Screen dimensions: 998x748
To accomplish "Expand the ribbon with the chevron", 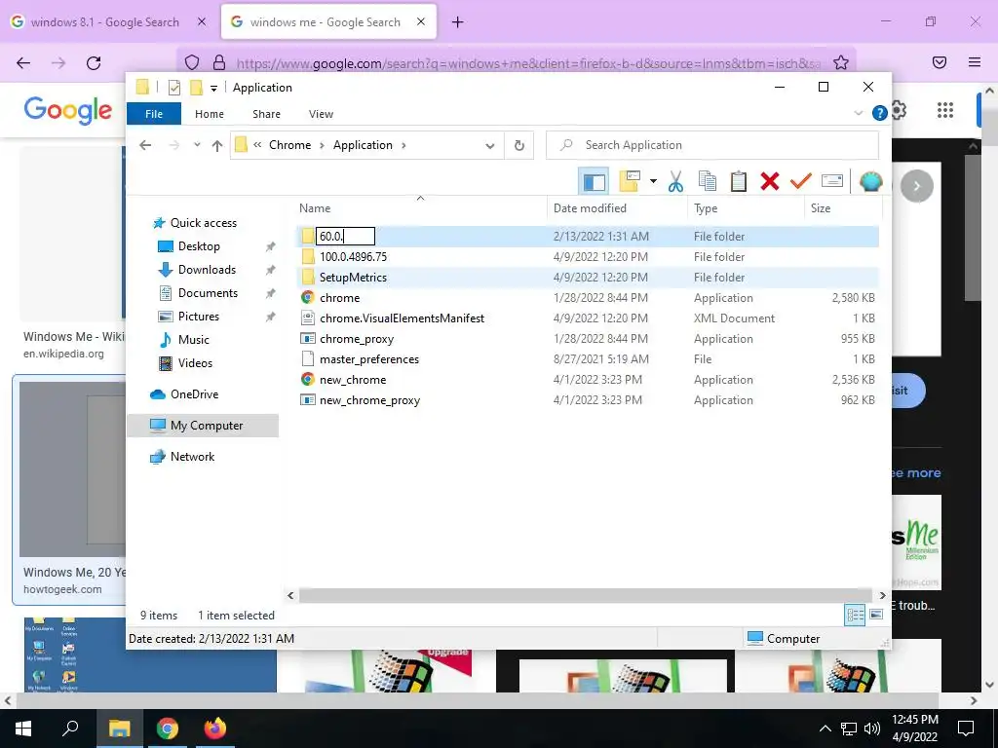I will pos(858,113).
